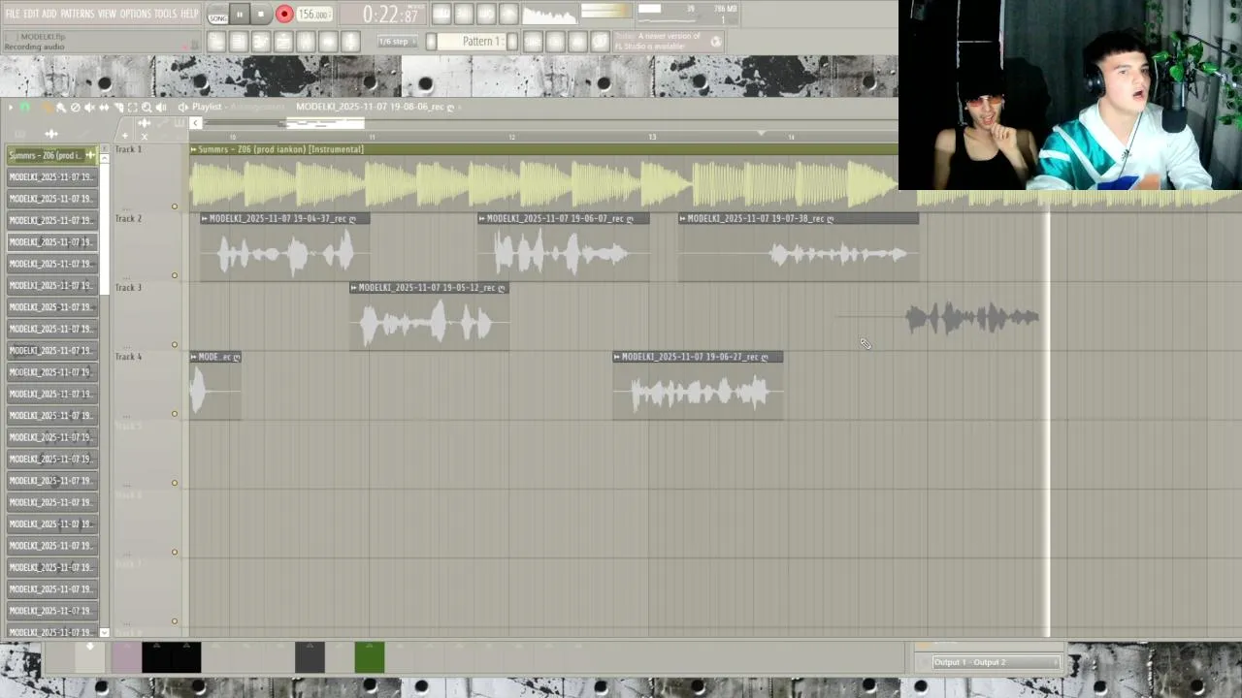This screenshot has height=698, width=1242.
Task: Click the 156.000 tempo field
Action: (x=313, y=15)
